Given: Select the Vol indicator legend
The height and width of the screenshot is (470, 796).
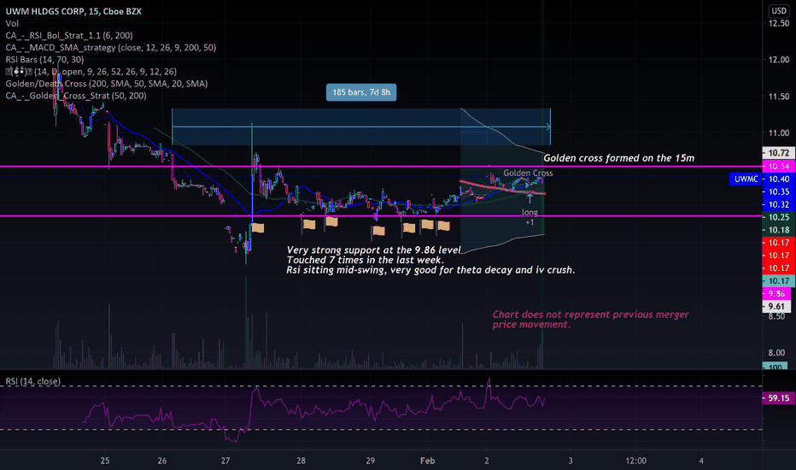Looking at the screenshot, I should click(12, 23).
